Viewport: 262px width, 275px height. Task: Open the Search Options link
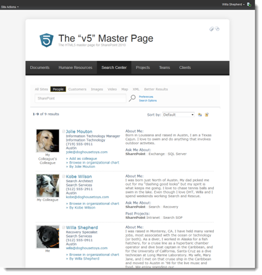(x=148, y=100)
